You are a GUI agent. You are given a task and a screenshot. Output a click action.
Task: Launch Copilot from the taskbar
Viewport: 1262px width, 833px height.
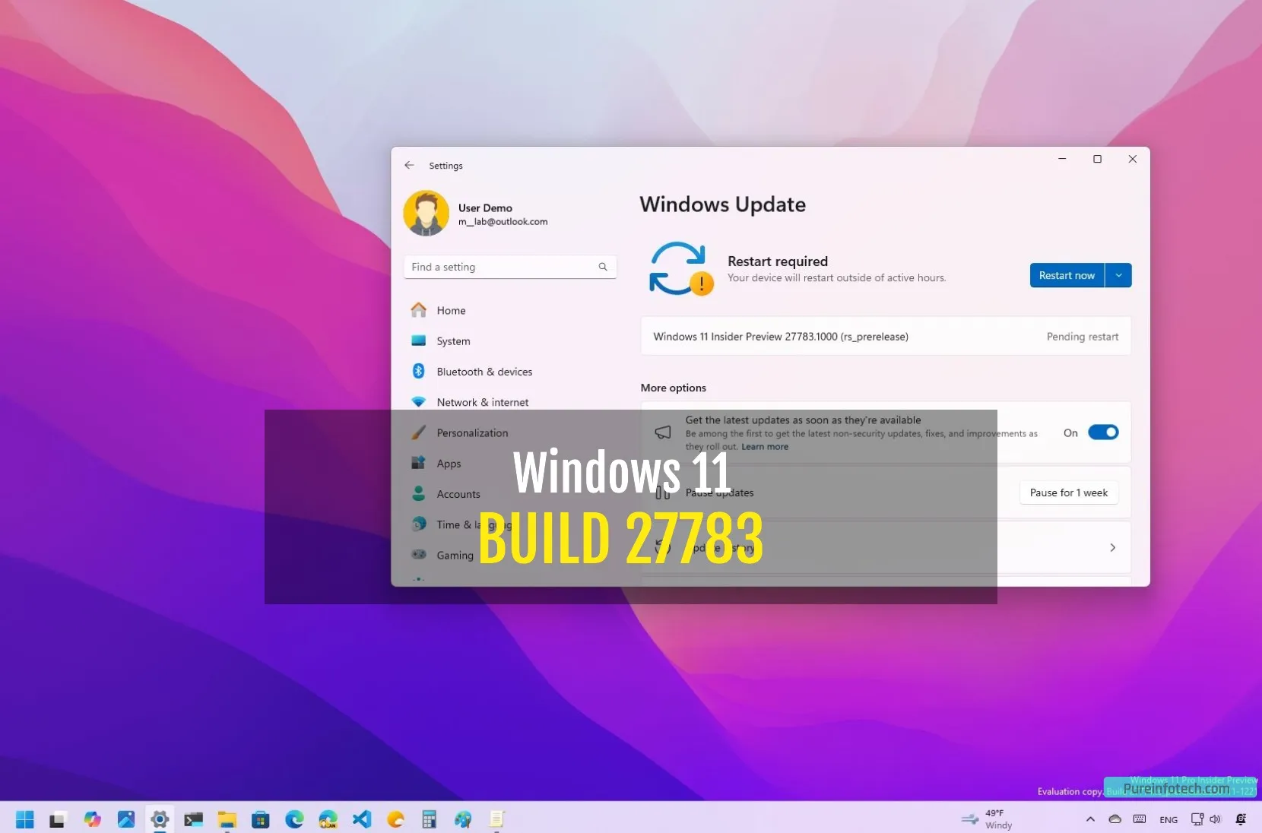coord(92,819)
